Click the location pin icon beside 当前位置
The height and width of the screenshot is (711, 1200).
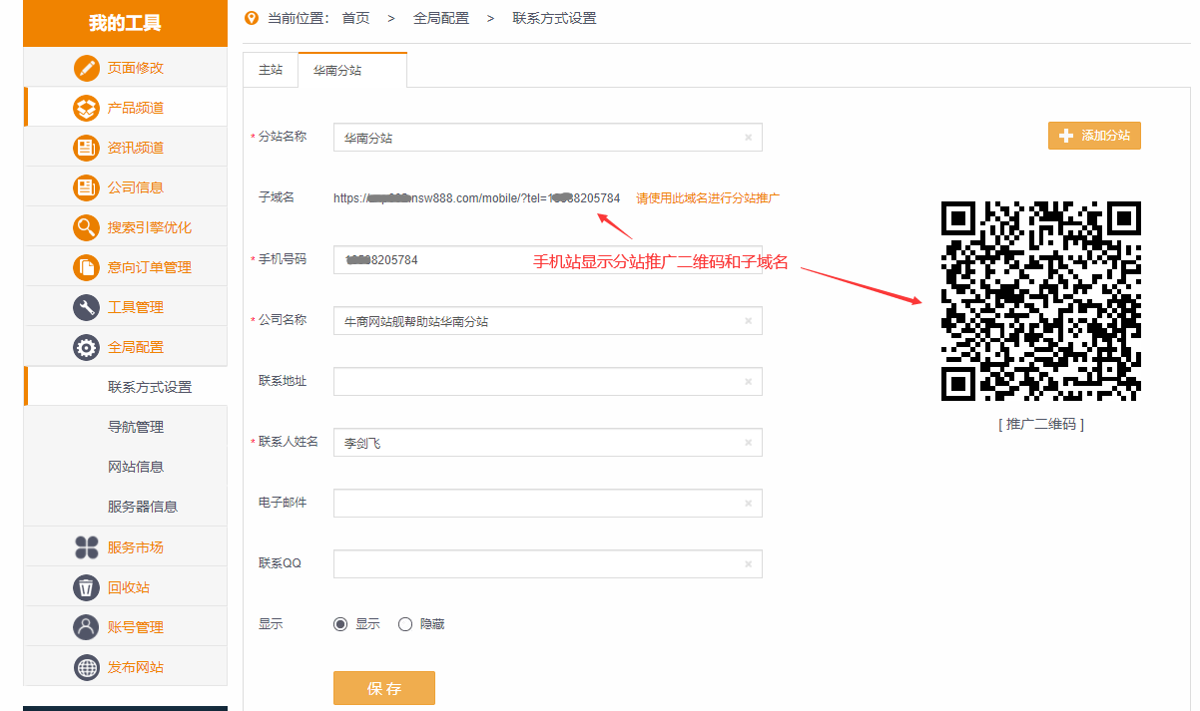[251, 18]
